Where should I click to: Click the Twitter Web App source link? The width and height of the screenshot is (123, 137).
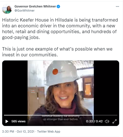(49, 131)
